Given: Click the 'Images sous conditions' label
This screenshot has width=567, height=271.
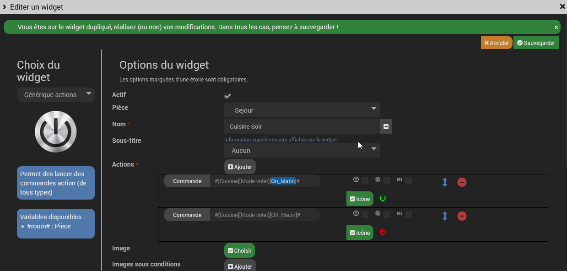Looking at the screenshot, I should click(x=146, y=264).
